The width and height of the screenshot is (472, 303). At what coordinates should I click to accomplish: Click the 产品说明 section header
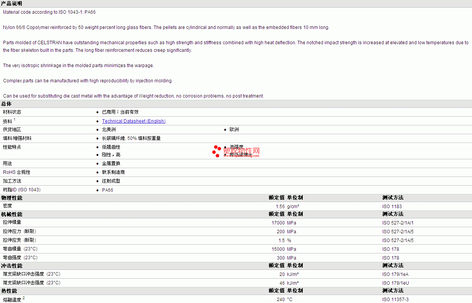click(12, 4)
